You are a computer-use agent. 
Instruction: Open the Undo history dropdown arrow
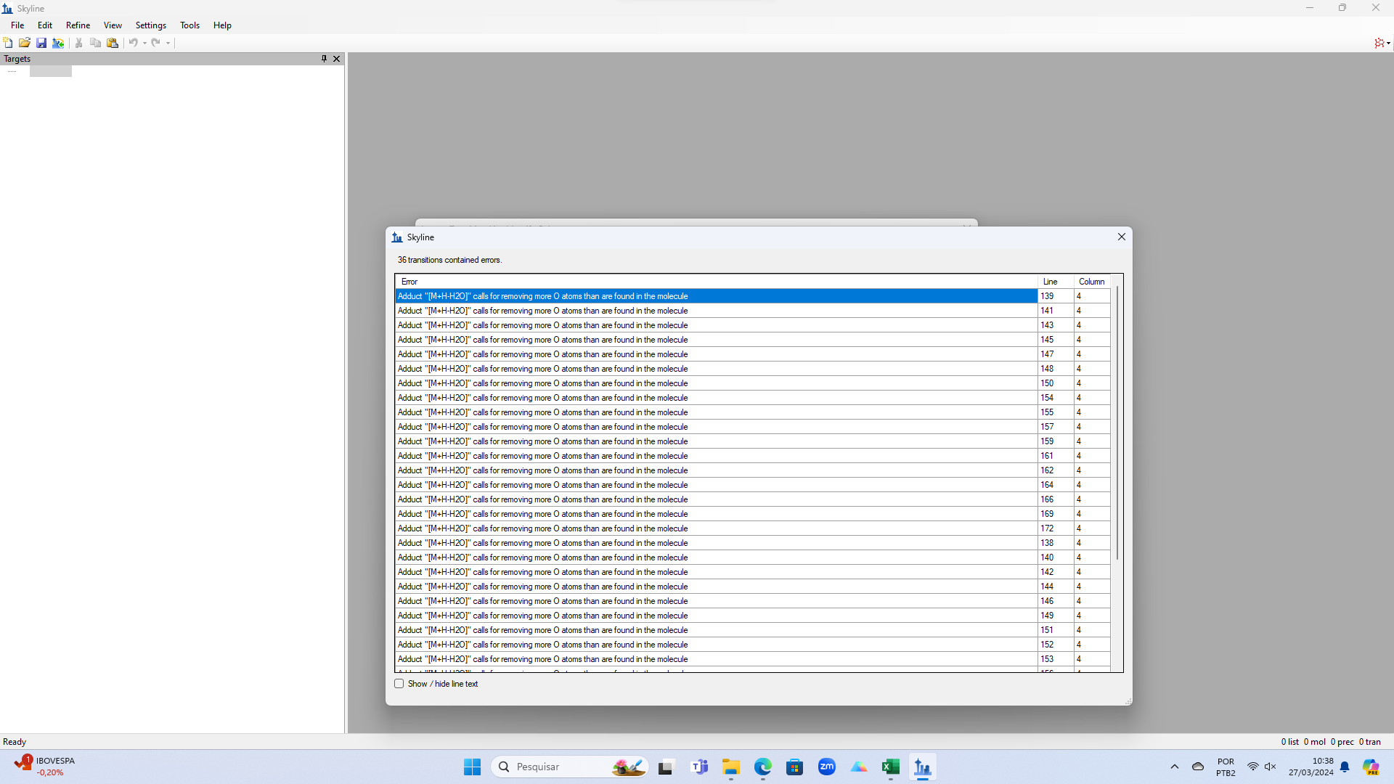click(144, 43)
